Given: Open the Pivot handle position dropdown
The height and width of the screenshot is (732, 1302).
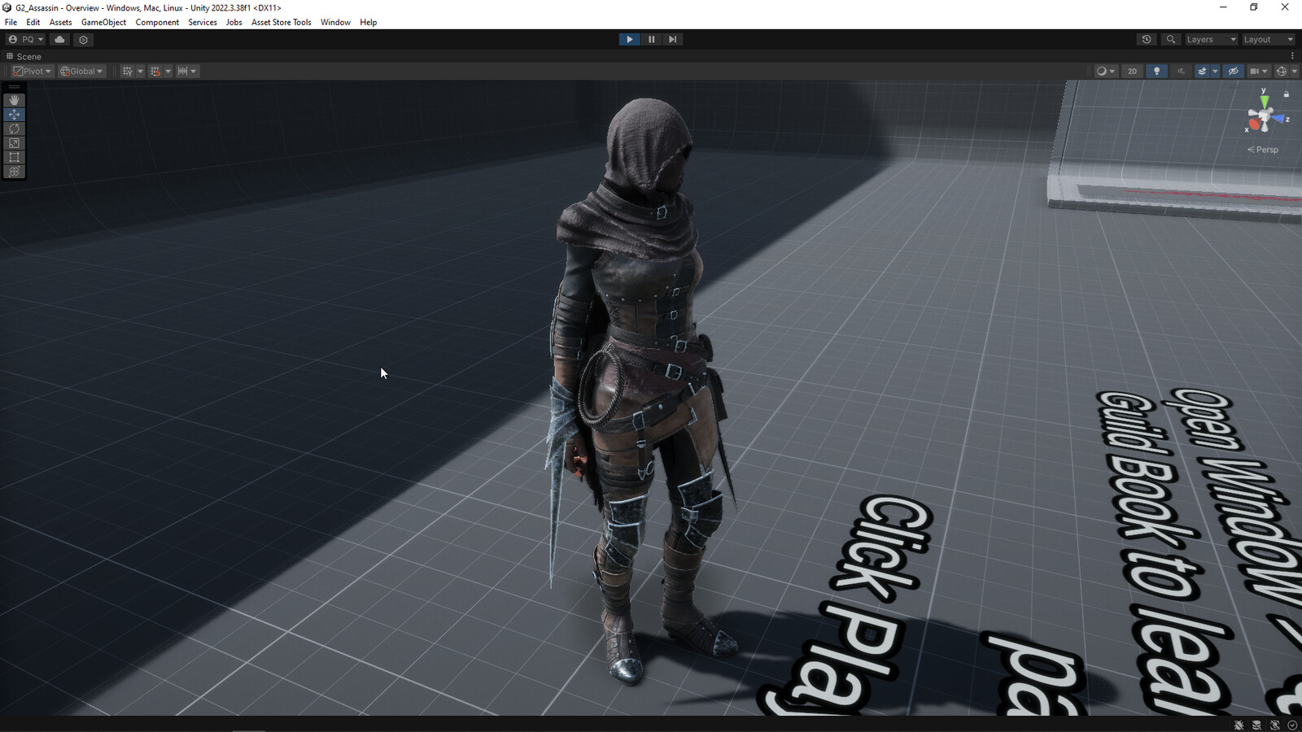Looking at the screenshot, I should (x=33, y=72).
